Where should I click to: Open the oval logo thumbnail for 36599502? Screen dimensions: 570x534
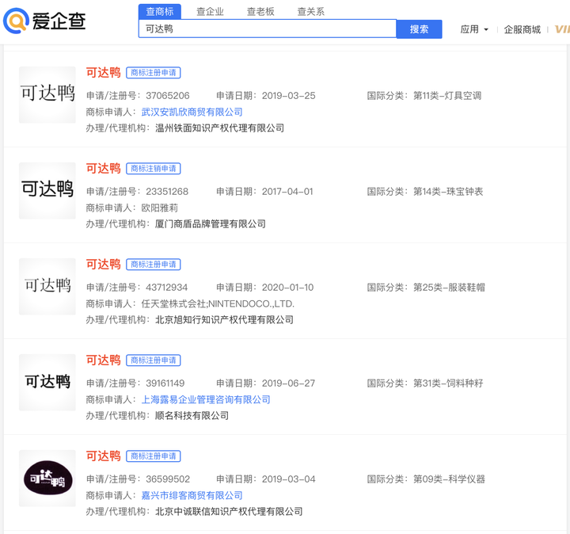pyautogui.click(x=47, y=478)
